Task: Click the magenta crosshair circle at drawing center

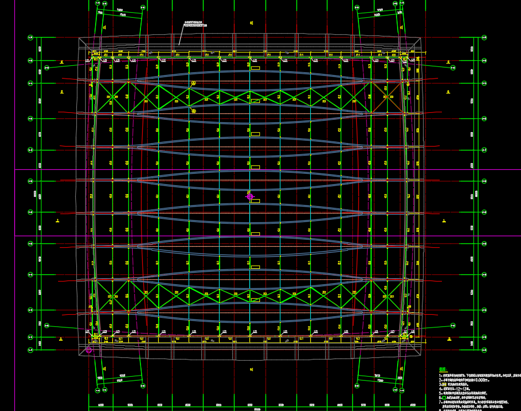Action: (250, 197)
